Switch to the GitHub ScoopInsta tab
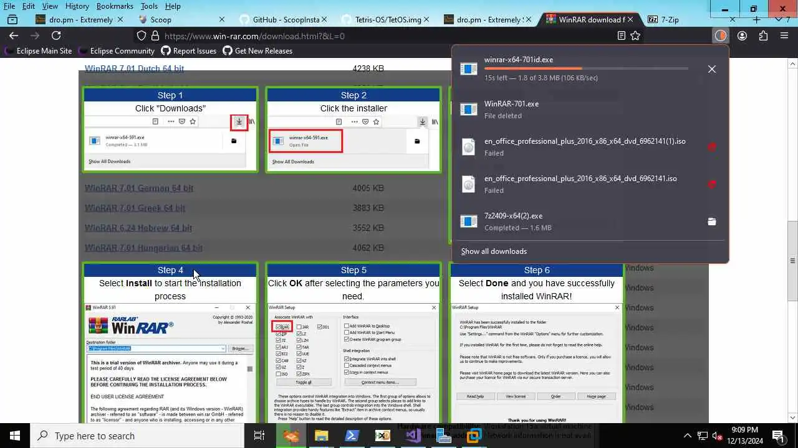 tap(284, 19)
